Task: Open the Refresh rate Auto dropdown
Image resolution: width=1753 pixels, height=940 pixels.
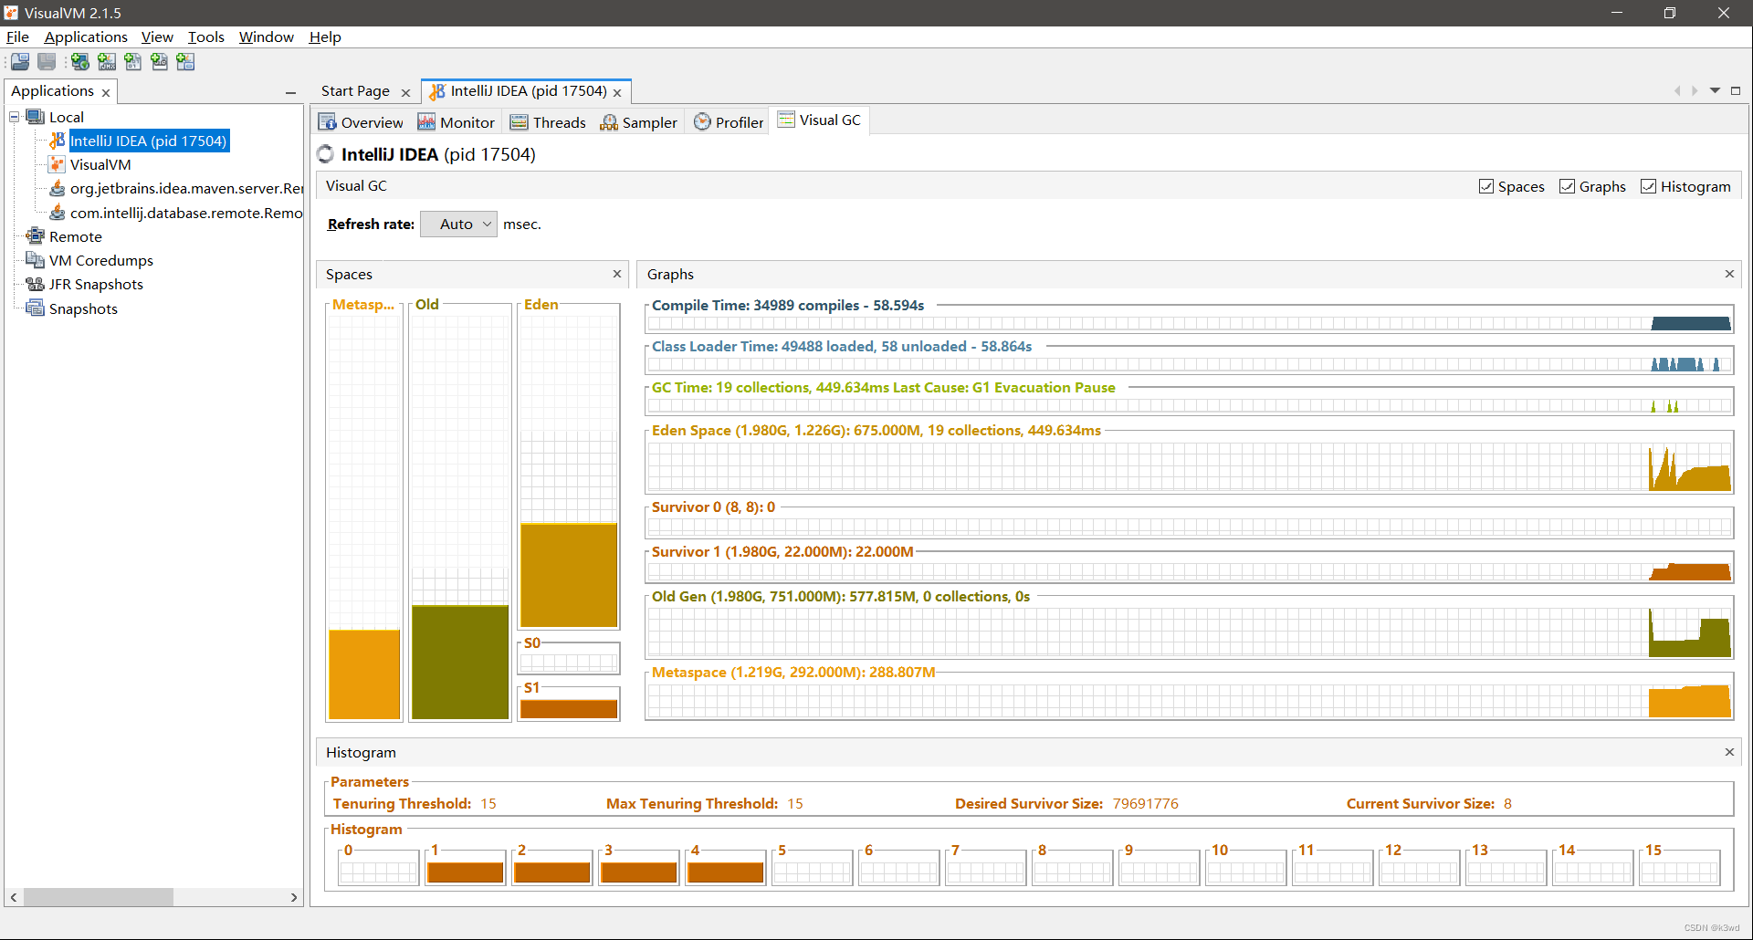Action: pos(458,225)
